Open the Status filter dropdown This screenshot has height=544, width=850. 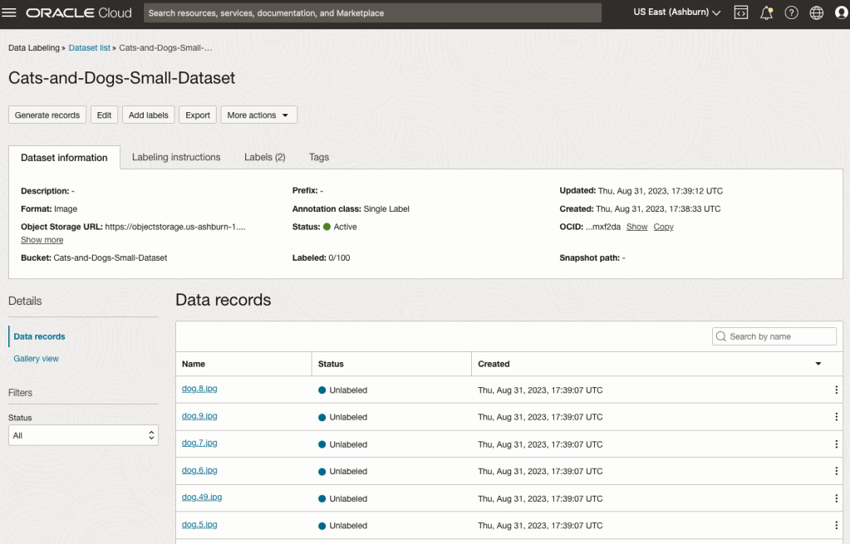(x=83, y=435)
